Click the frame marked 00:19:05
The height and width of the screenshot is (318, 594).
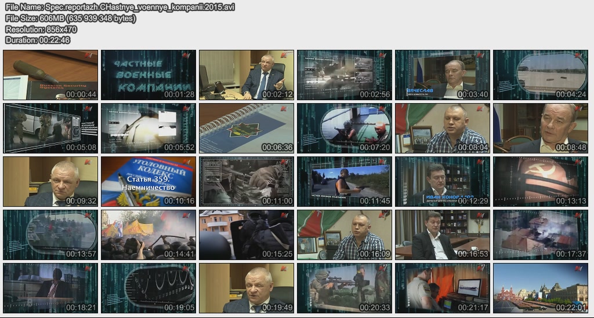pyautogui.click(x=148, y=288)
